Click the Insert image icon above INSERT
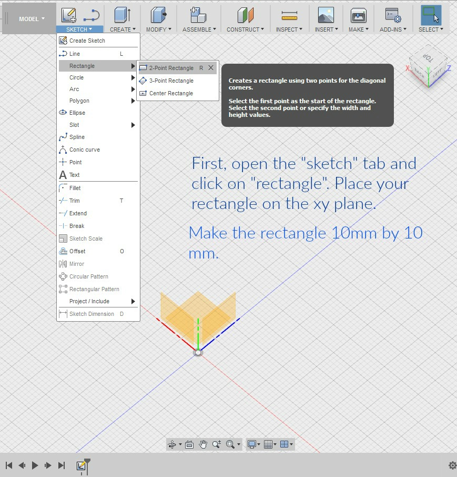 click(326, 15)
